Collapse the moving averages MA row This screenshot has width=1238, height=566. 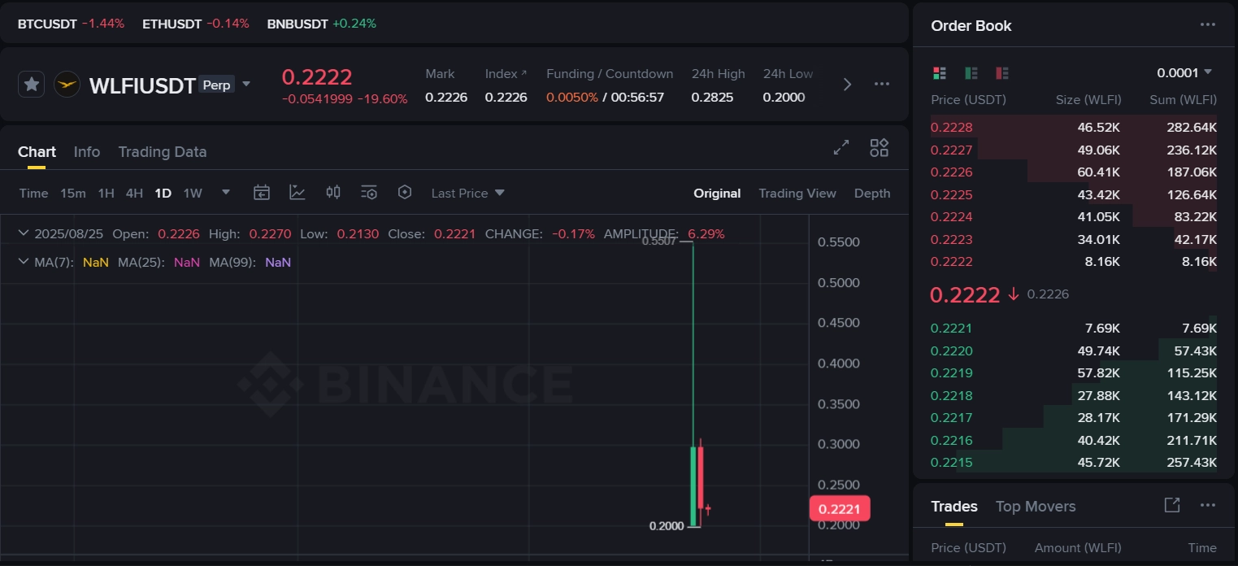click(x=24, y=262)
